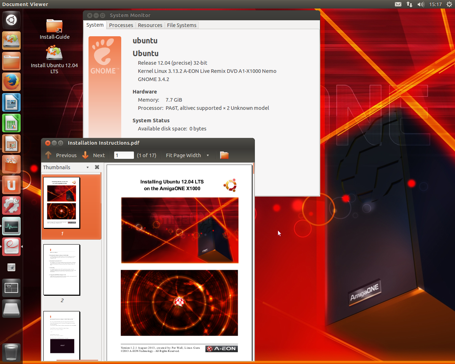Launch LibreOffice Calc from the dock
The image size is (455, 364).
(11, 123)
